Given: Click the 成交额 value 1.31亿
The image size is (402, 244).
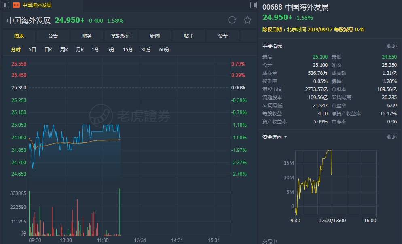Looking at the screenshot, I should [x=389, y=73].
